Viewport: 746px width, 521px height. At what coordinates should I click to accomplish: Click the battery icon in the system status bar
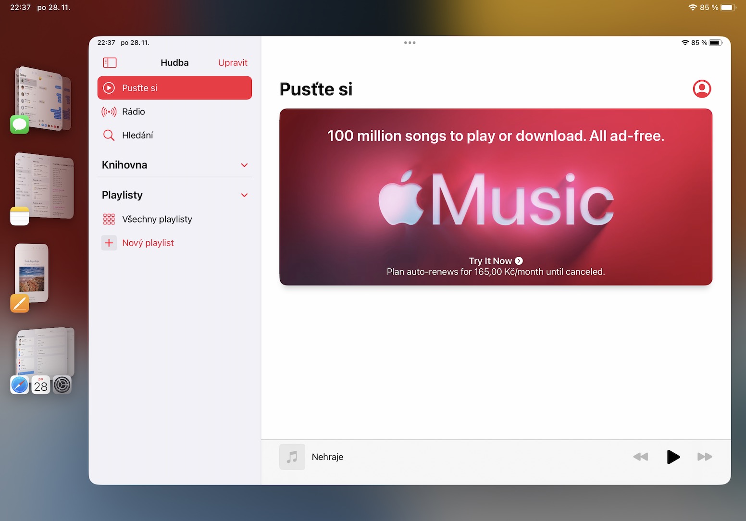[728, 7]
